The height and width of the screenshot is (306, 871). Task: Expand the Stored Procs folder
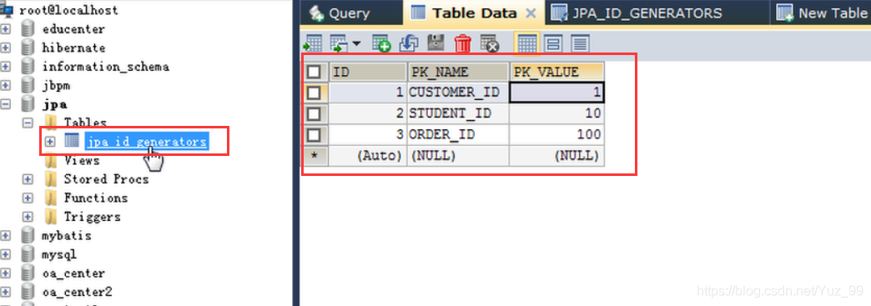pos(28,179)
